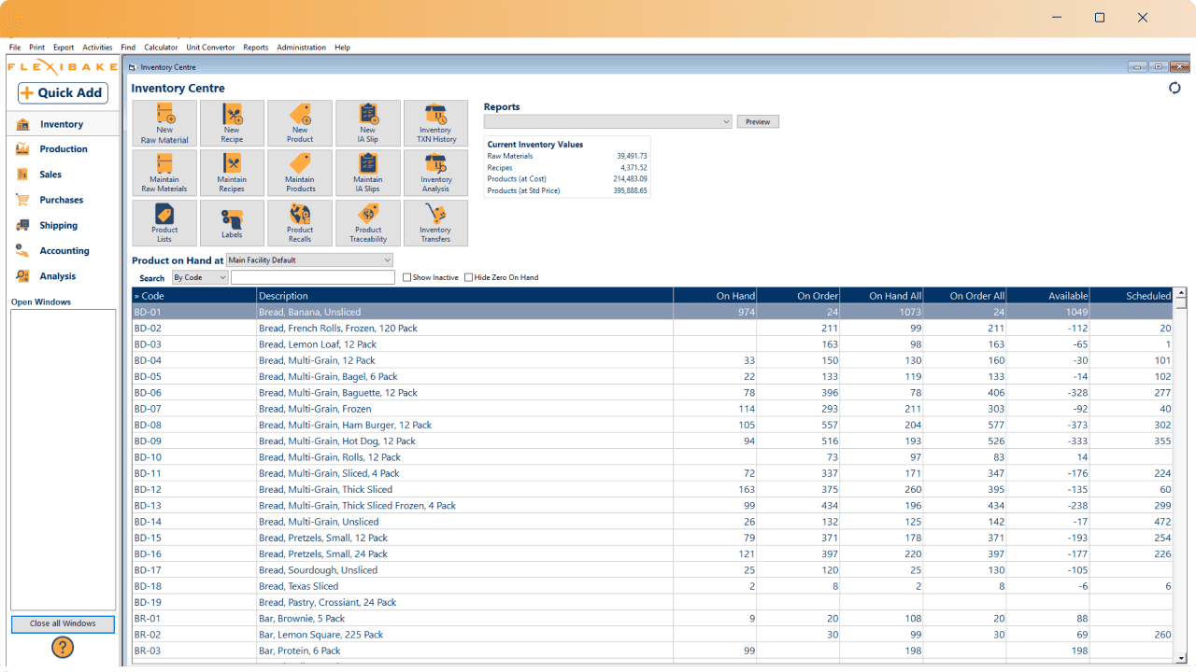Screen dimensions: 1196x672
Task: Open the Administration menu
Action: tap(301, 48)
